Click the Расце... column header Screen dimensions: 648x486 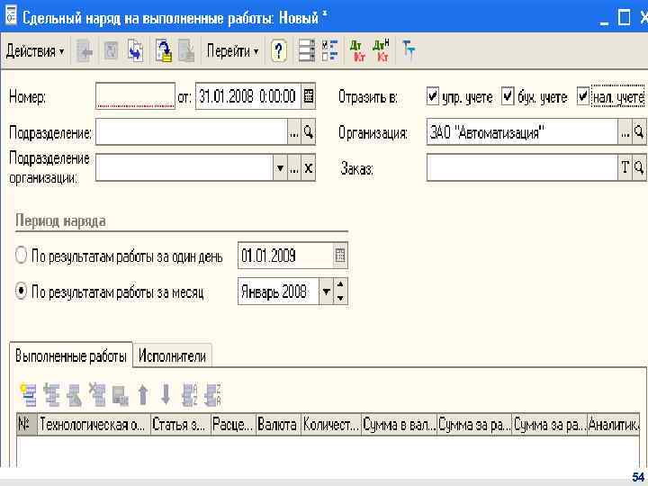tap(233, 425)
